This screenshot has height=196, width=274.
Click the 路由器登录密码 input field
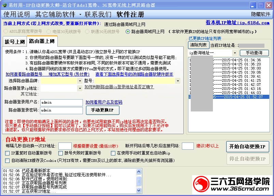coord(61,110)
